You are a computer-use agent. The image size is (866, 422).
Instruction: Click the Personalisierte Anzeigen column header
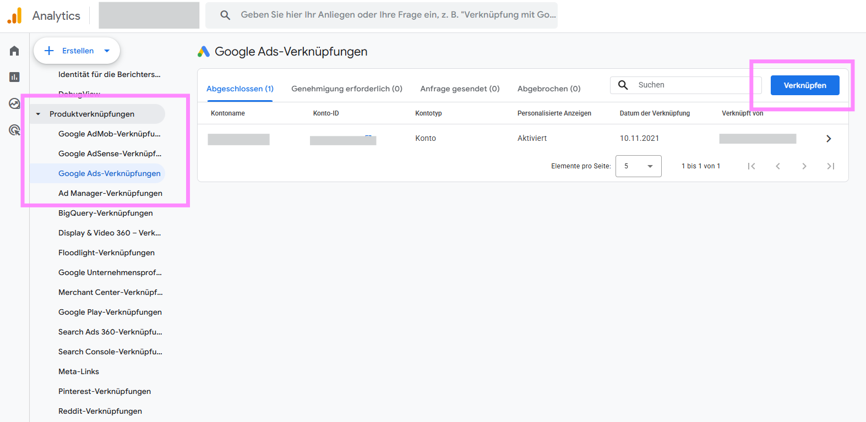(x=554, y=113)
